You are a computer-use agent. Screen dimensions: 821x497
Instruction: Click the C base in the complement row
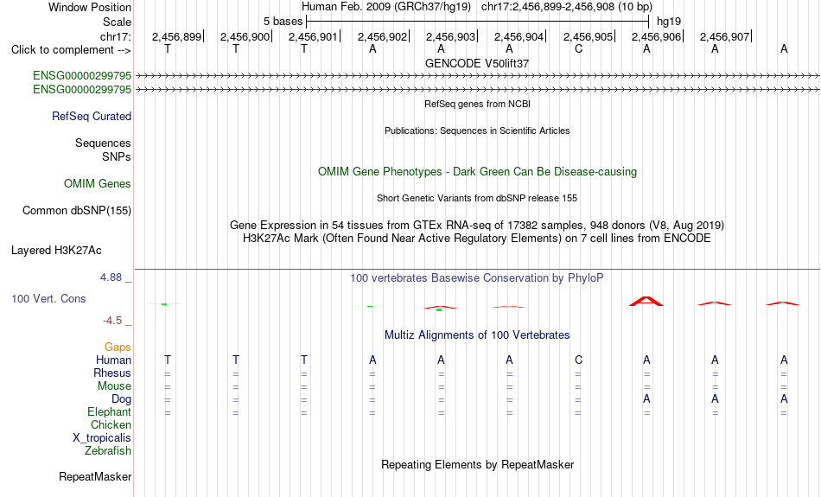(578, 48)
